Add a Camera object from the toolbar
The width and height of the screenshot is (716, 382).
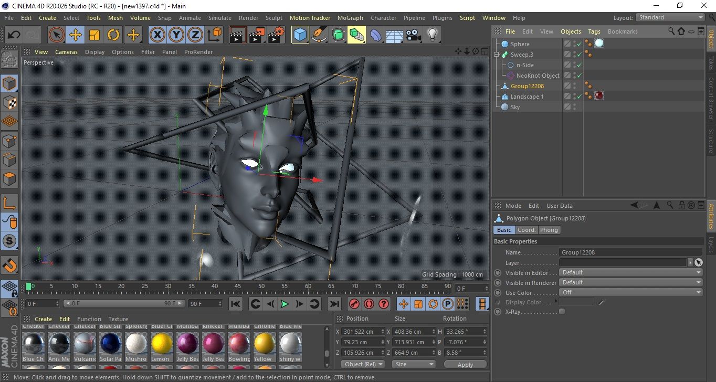[414, 35]
